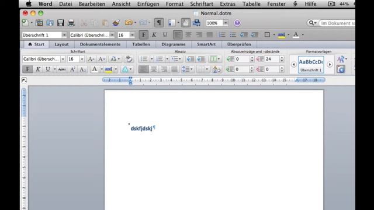Click bullet list icon in formatting toolbar
Image resolution: width=374 pixels, height=210 pixels.
point(233,35)
